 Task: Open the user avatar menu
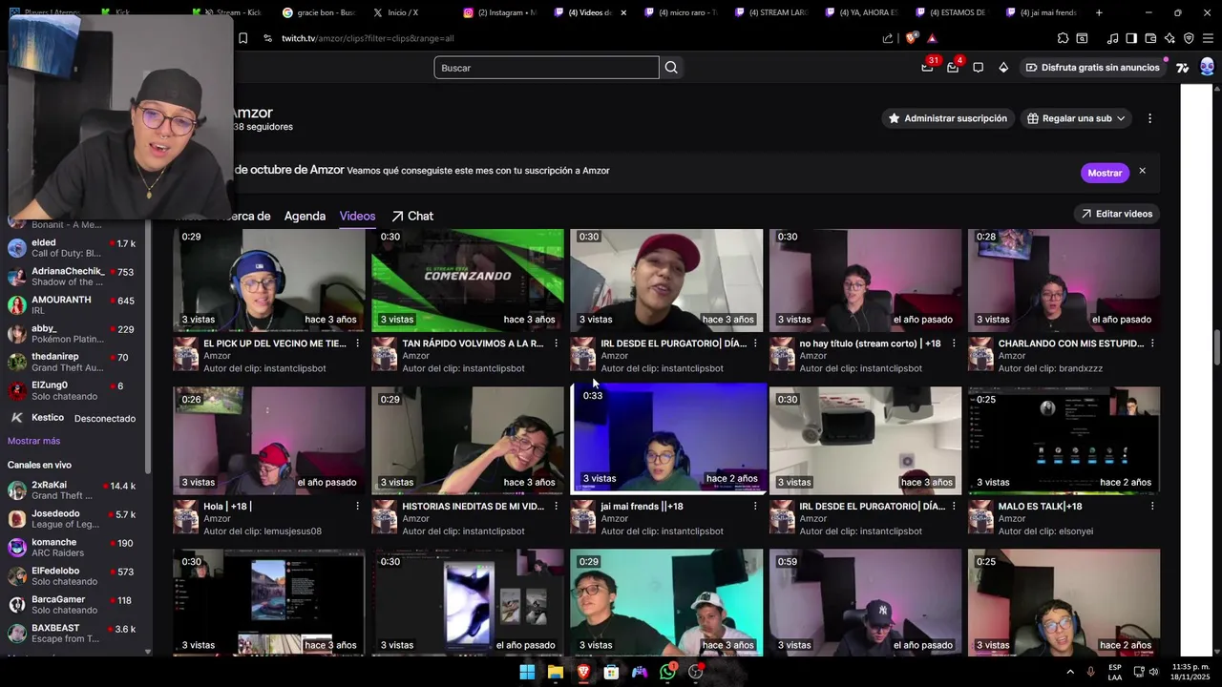tap(1207, 67)
